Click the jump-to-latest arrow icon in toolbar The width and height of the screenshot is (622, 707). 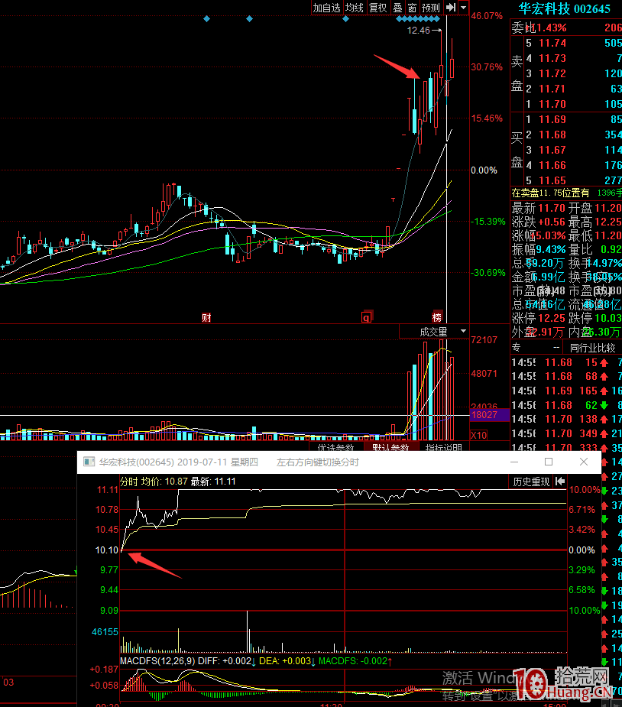click(x=450, y=8)
